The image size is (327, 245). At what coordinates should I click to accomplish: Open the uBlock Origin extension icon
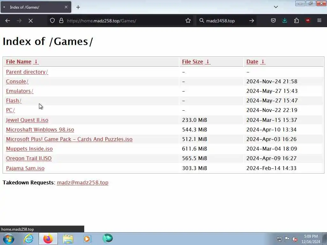click(308, 21)
